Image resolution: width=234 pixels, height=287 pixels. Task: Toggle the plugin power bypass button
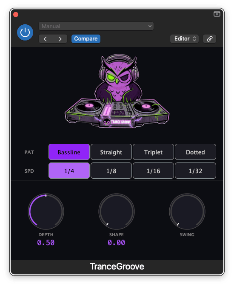click(x=25, y=32)
